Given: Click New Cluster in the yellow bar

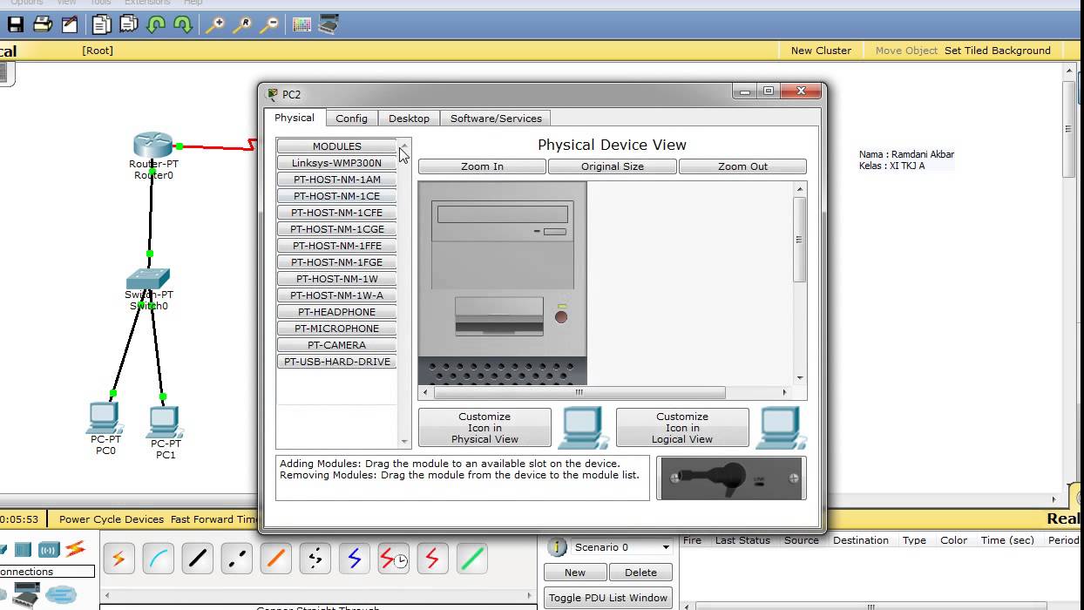Looking at the screenshot, I should [x=821, y=51].
